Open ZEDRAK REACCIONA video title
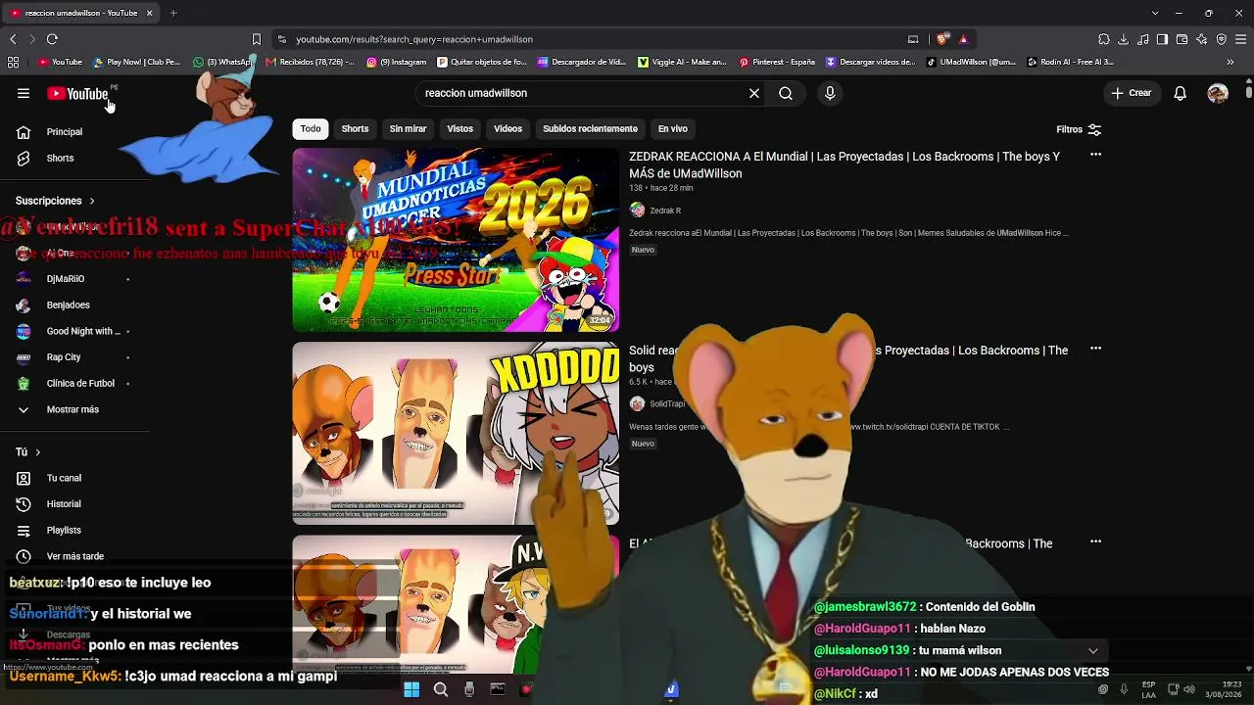The height and width of the screenshot is (705, 1254). pos(844,164)
